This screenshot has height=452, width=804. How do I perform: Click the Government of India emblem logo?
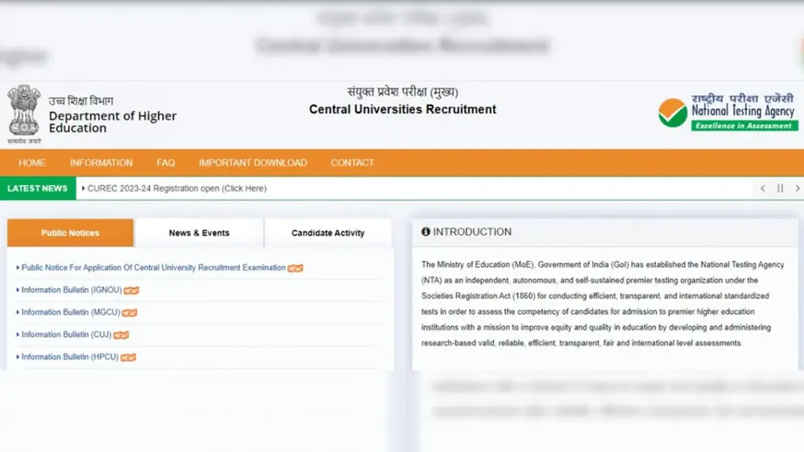pyautogui.click(x=24, y=114)
